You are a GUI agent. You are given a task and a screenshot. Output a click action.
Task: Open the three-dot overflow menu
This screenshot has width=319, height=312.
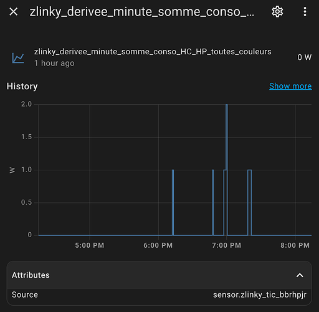click(305, 12)
